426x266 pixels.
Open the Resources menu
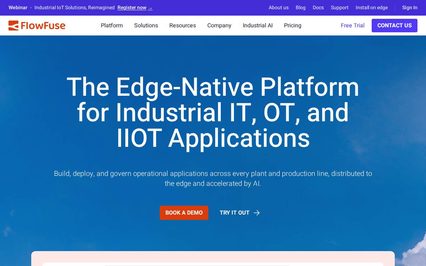[x=182, y=26]
